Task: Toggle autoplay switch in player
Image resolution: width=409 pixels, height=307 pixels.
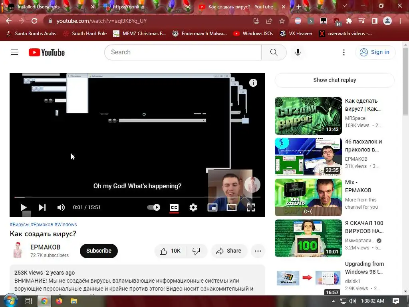Action: 154,207
